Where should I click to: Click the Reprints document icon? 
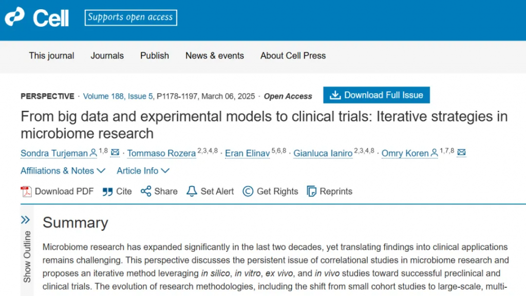[312, 191]
